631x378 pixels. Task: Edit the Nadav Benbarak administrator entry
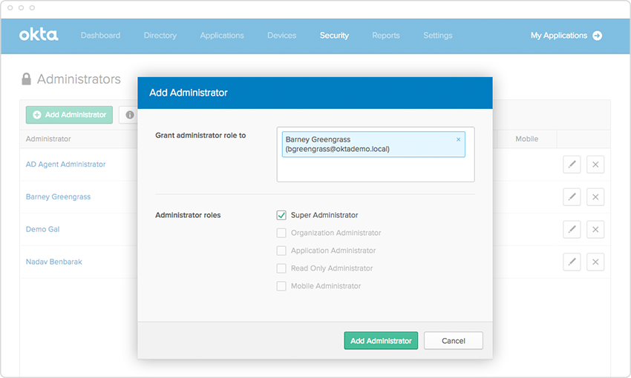[572, 262]
